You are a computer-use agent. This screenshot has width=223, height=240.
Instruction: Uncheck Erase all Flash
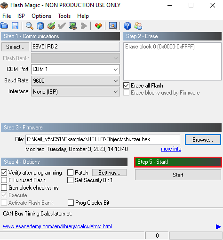126,86
